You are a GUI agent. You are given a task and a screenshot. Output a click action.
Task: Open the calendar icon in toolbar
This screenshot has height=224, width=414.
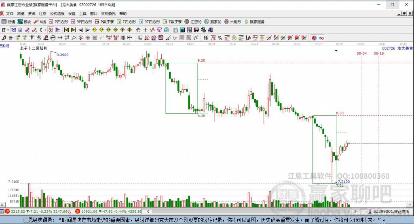point(175,30)
